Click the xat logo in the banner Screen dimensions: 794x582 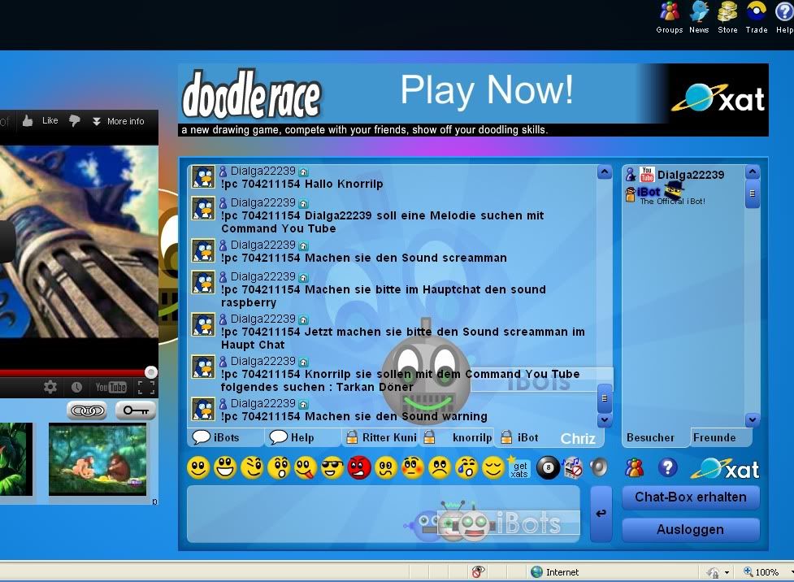pos(718,98)
